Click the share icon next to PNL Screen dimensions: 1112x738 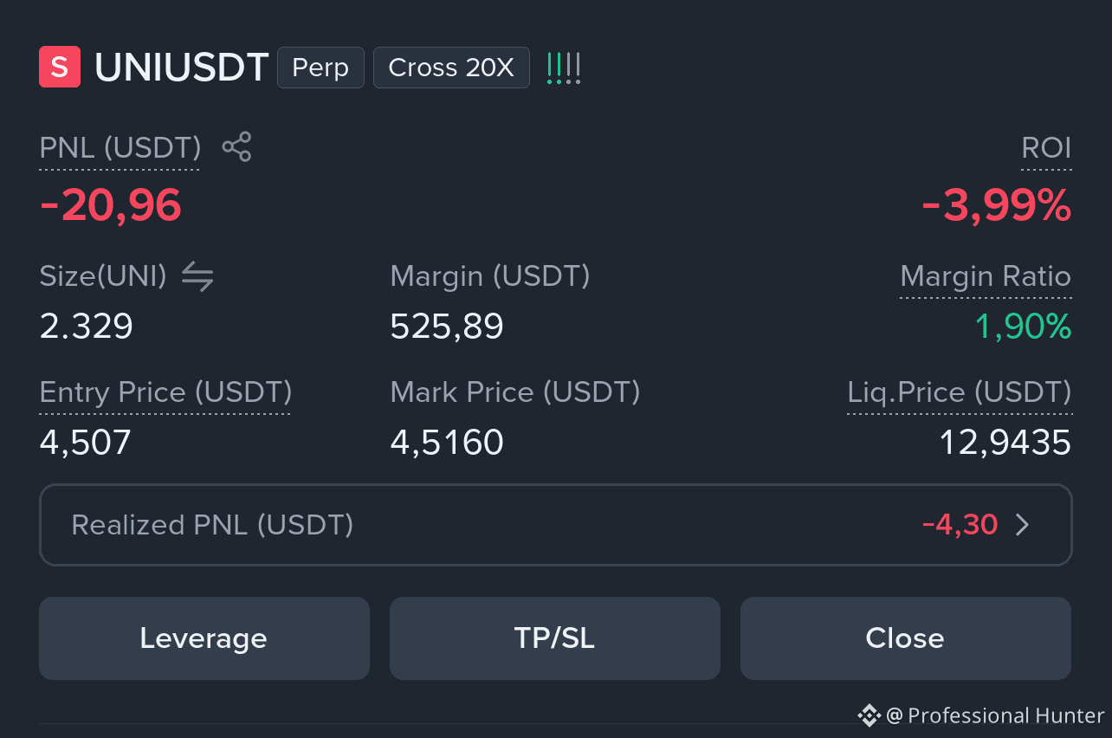point(236,147)
